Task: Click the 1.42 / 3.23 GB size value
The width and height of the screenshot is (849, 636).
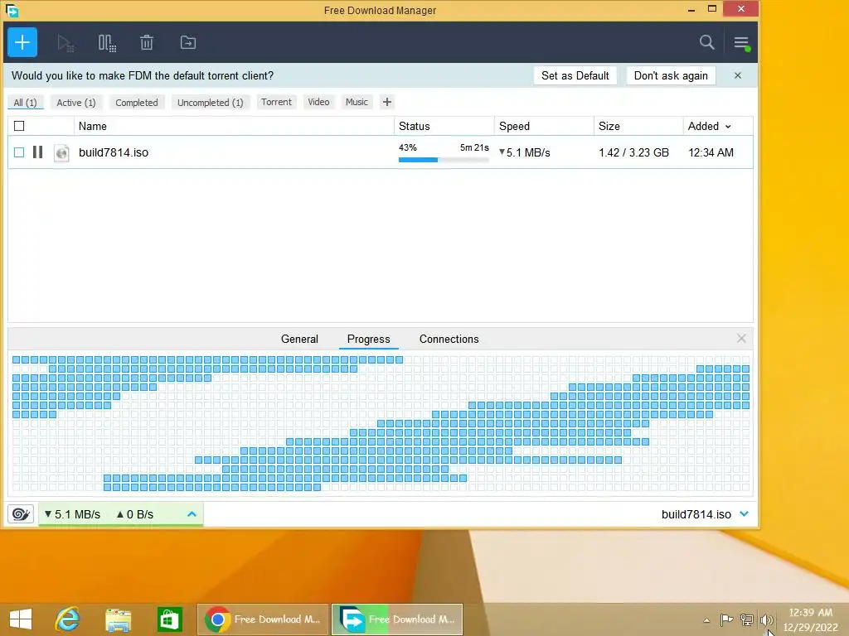Action: (x=633, y=152)
